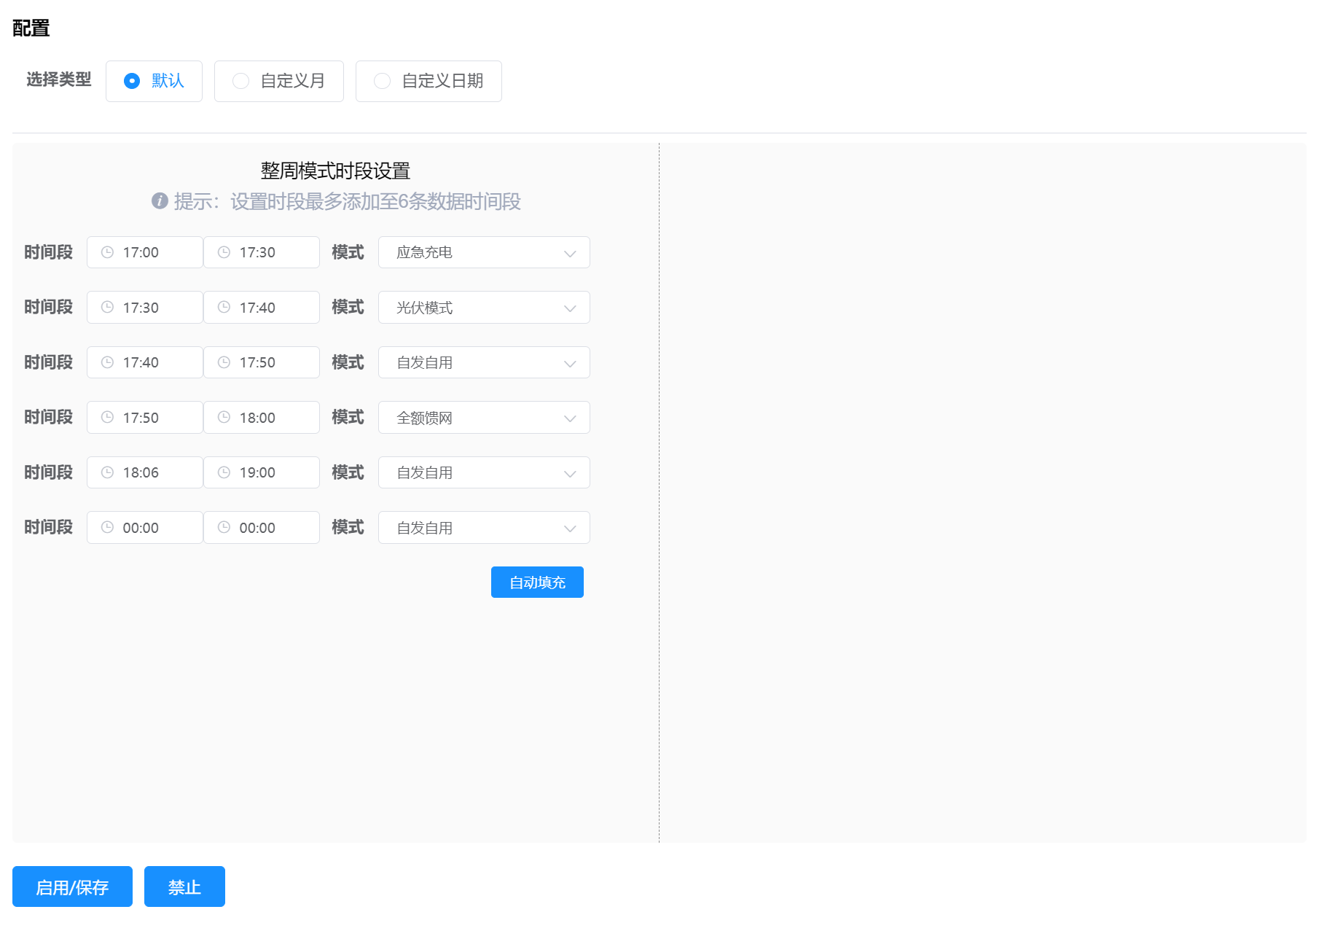The width and height of the screenshot is (1330, 947).
Task: Click clock icon in 18:00 end field
Action: [224, 417]
